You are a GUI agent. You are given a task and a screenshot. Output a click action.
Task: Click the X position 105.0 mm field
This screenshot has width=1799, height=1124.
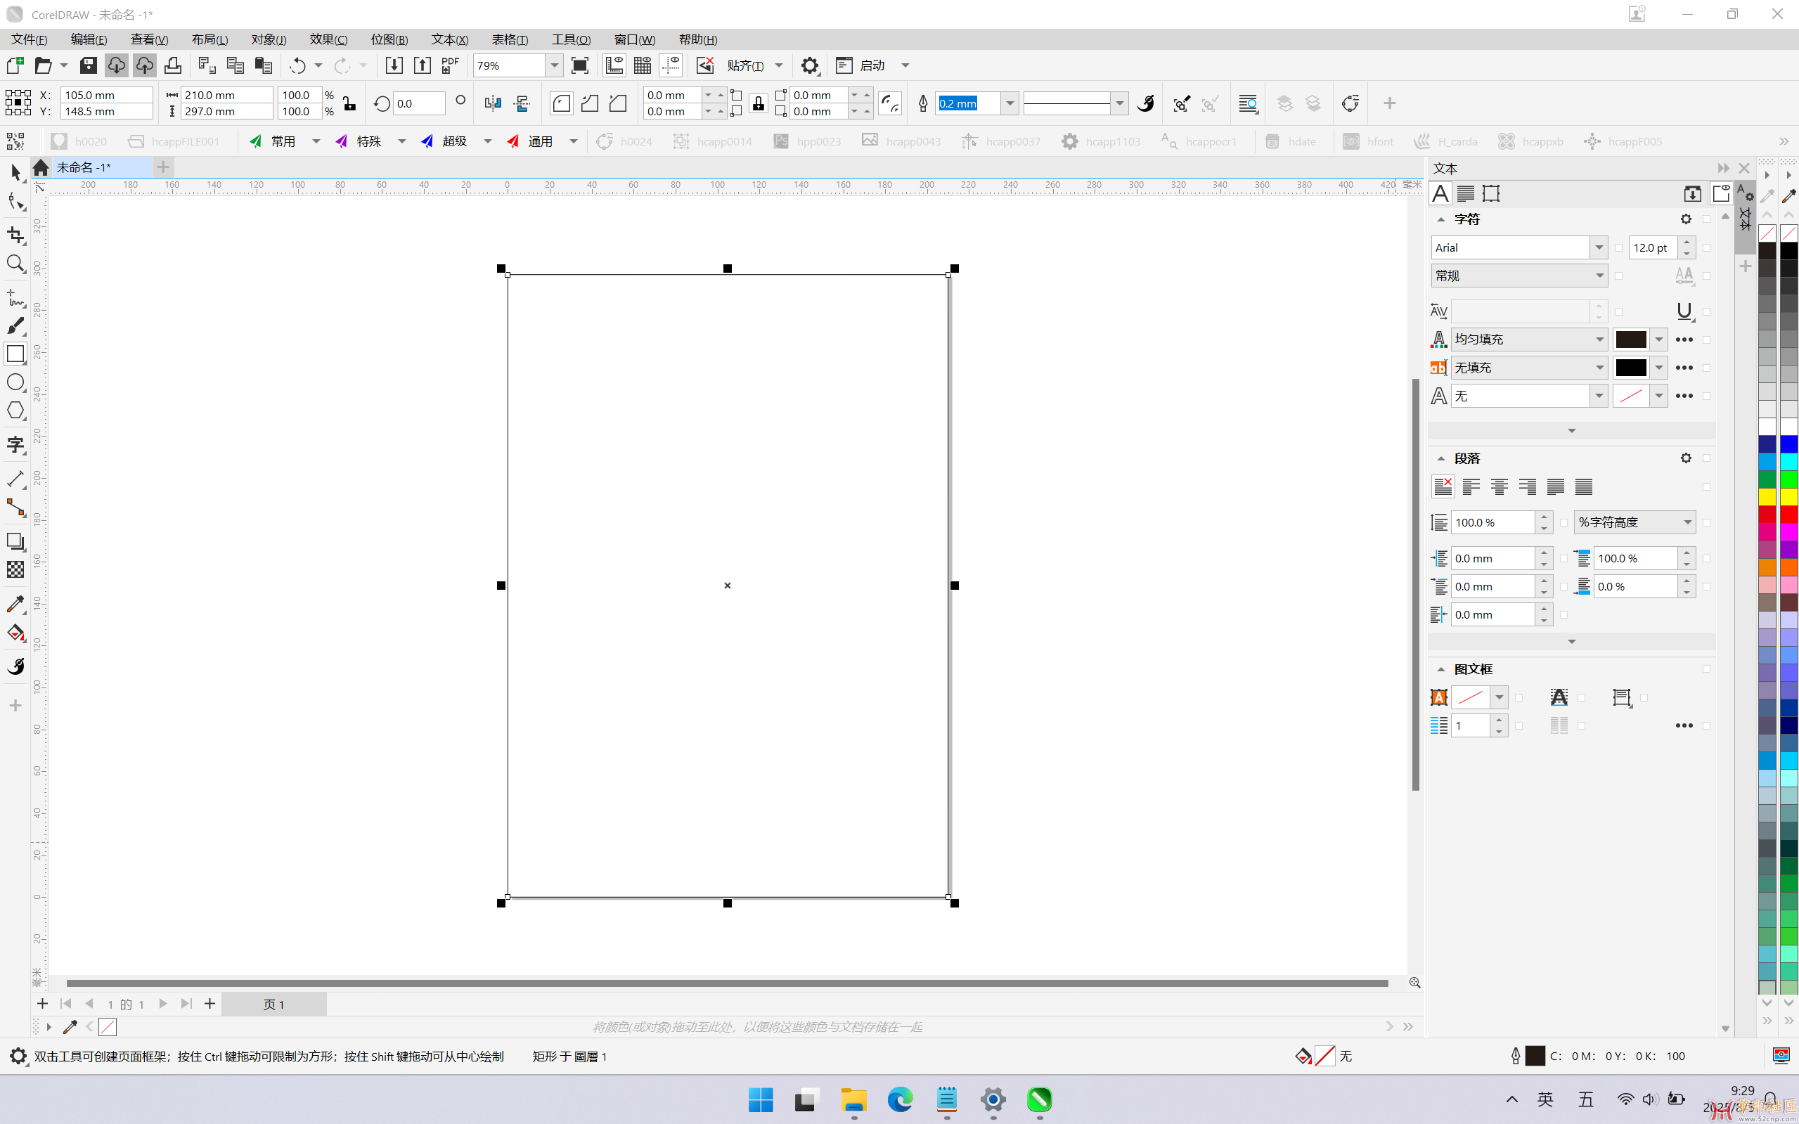tap(107, 95)
